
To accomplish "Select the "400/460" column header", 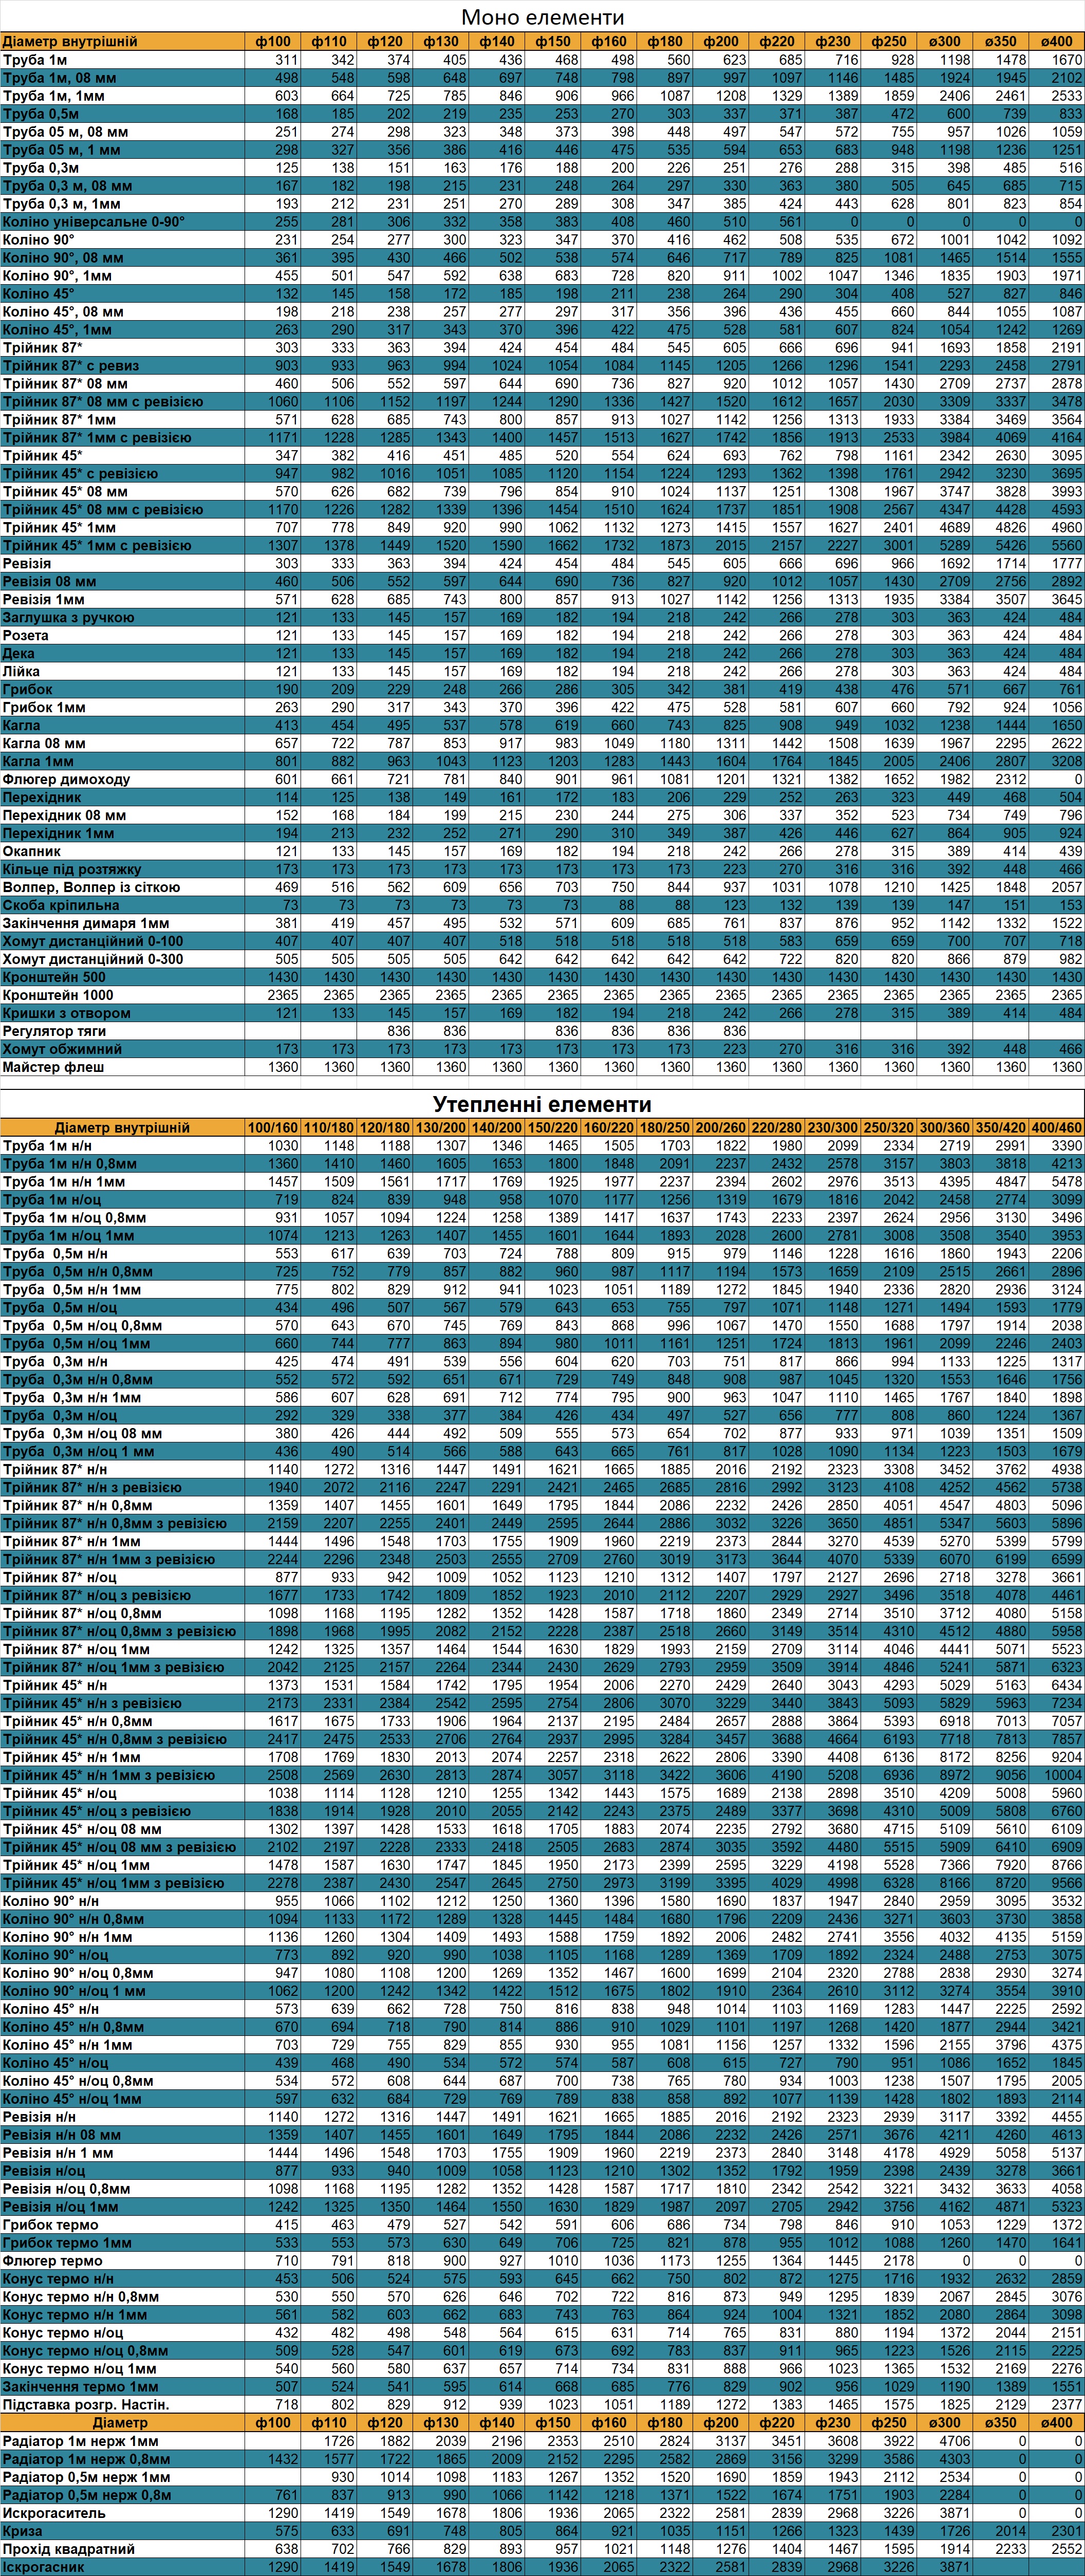I will pos(1057,1128).
